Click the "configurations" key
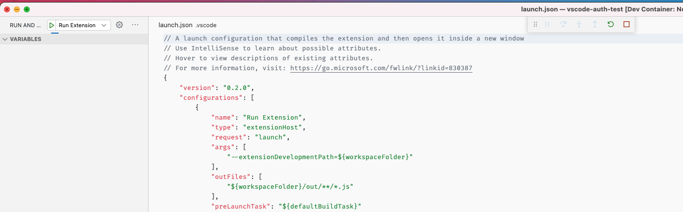This screenshot has height=212, width=683. (x=211, y=97)
